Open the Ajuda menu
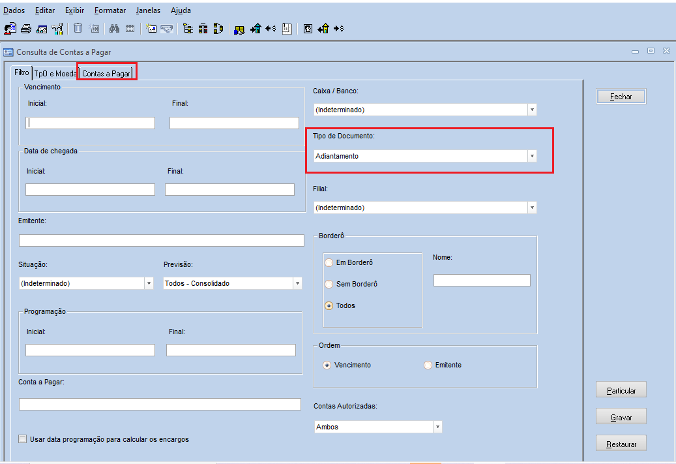Viewport: 676px width, 464px height. pyautogui.click(x=181, y=10)
